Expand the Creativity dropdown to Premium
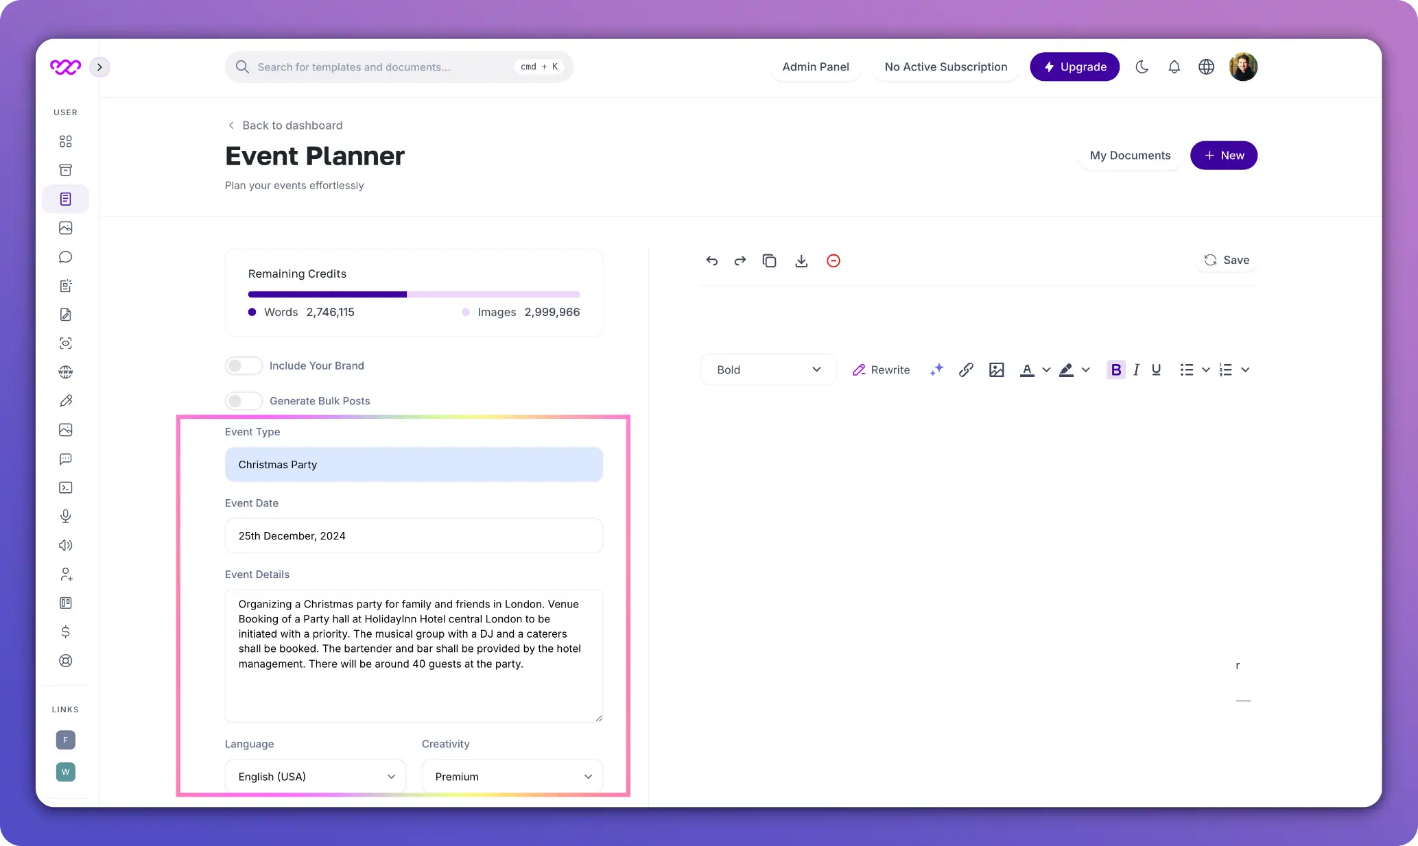The image size is (1418, 846). (x=510, y=775)
